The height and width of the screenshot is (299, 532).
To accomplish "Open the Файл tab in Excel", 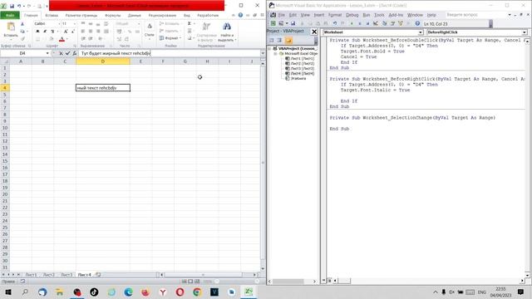I will pyautogui.click(x=10, y=15).
